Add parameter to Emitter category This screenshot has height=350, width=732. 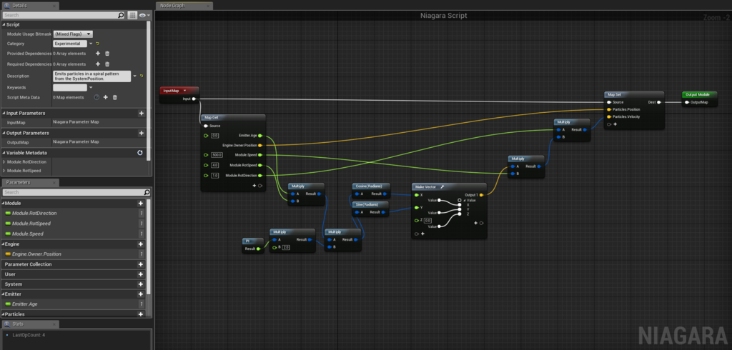click(141, 294)
